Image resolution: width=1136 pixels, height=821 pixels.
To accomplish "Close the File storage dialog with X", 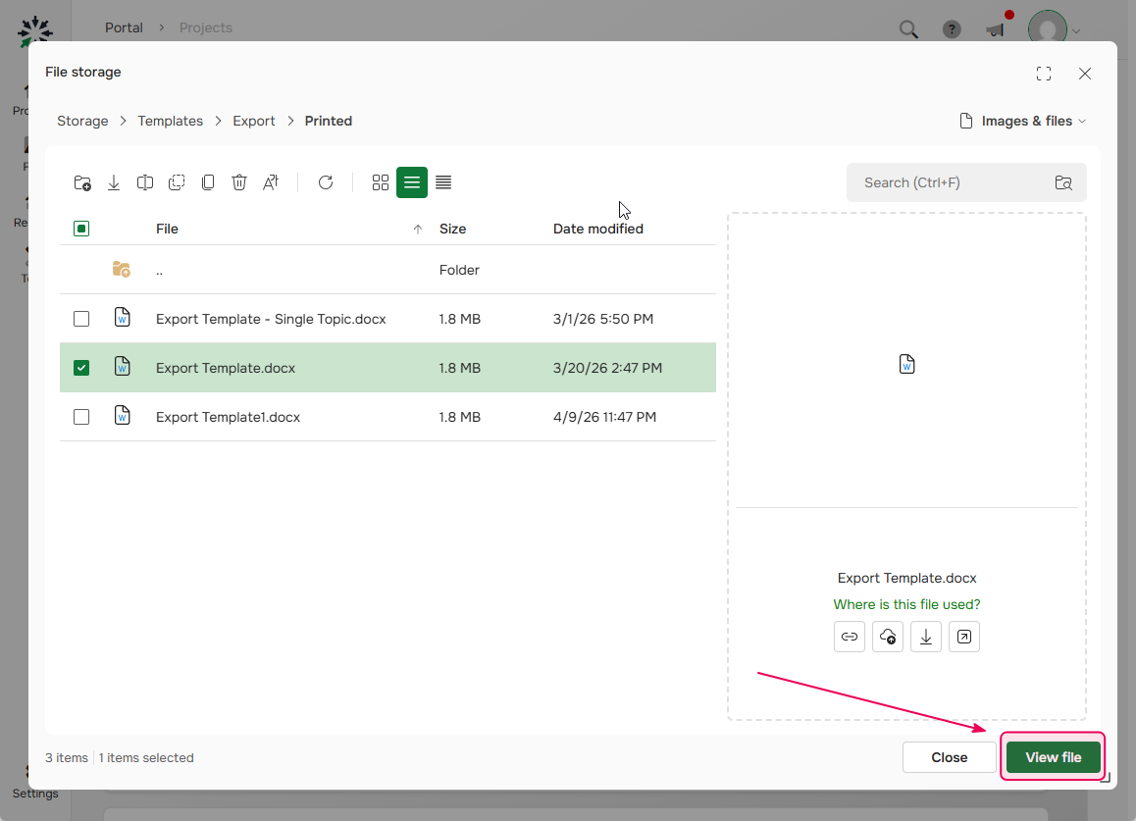I will tap(1085, 74).
